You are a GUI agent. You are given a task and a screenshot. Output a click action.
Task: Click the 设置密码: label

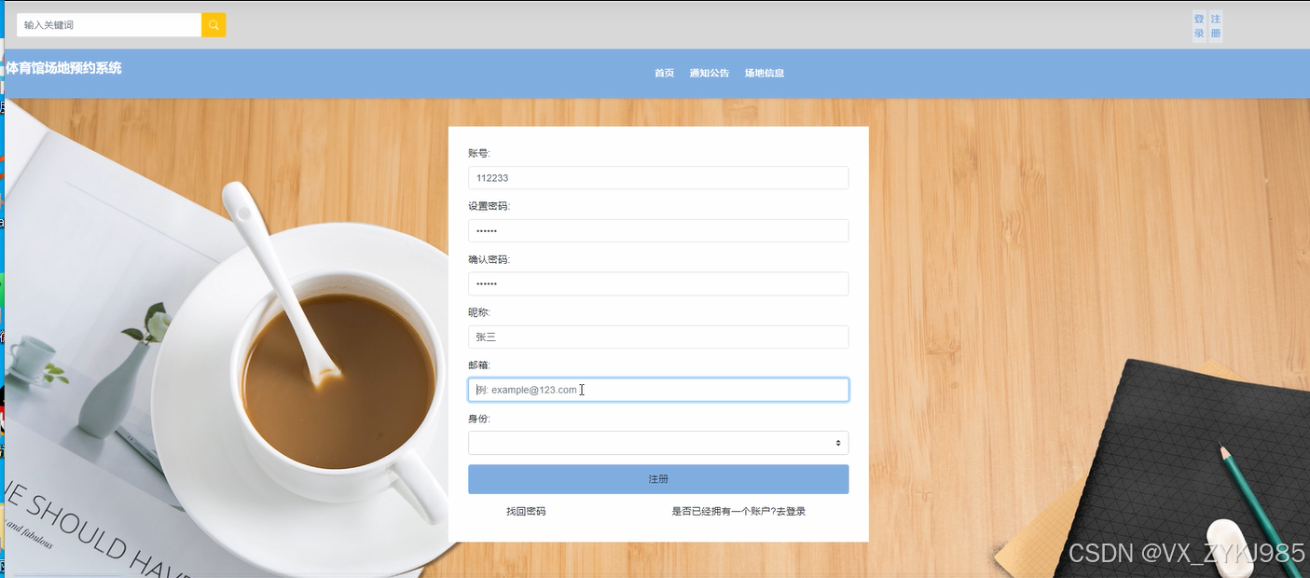point(490,206)
